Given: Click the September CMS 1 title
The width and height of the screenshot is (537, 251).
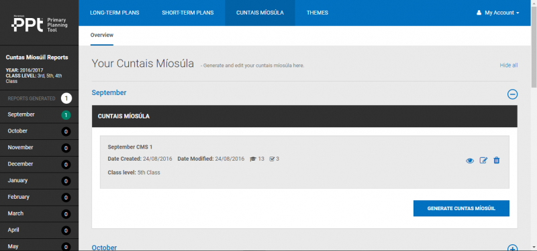Looking at the screenshot, I should (x=130, y=147).
